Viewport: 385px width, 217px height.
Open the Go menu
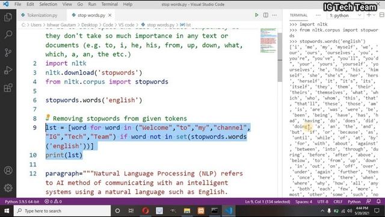(x=80, y=4)
